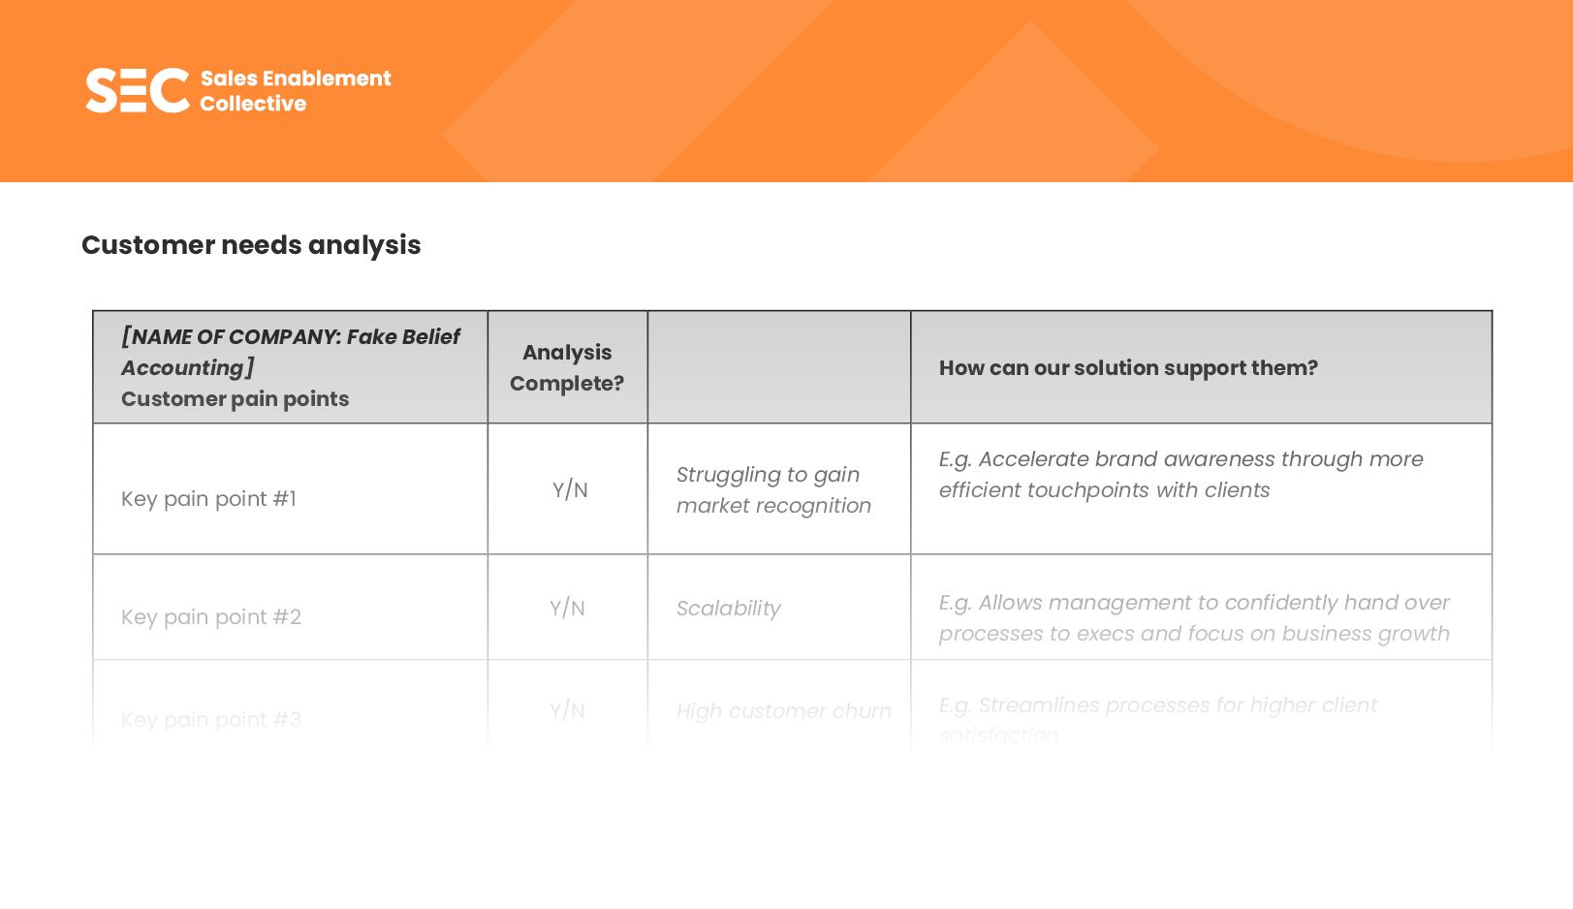This screenshot has width=1573, height=909.
Task: Click the empty third column header cell
Action: coord(779,368)
